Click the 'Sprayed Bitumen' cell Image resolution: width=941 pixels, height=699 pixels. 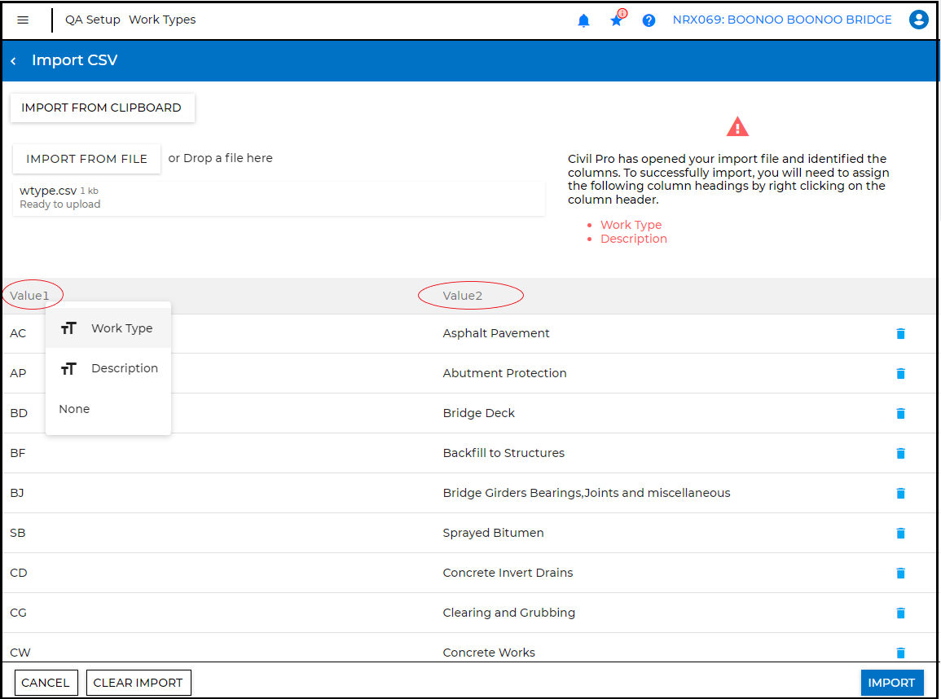[x=493, y=533]
